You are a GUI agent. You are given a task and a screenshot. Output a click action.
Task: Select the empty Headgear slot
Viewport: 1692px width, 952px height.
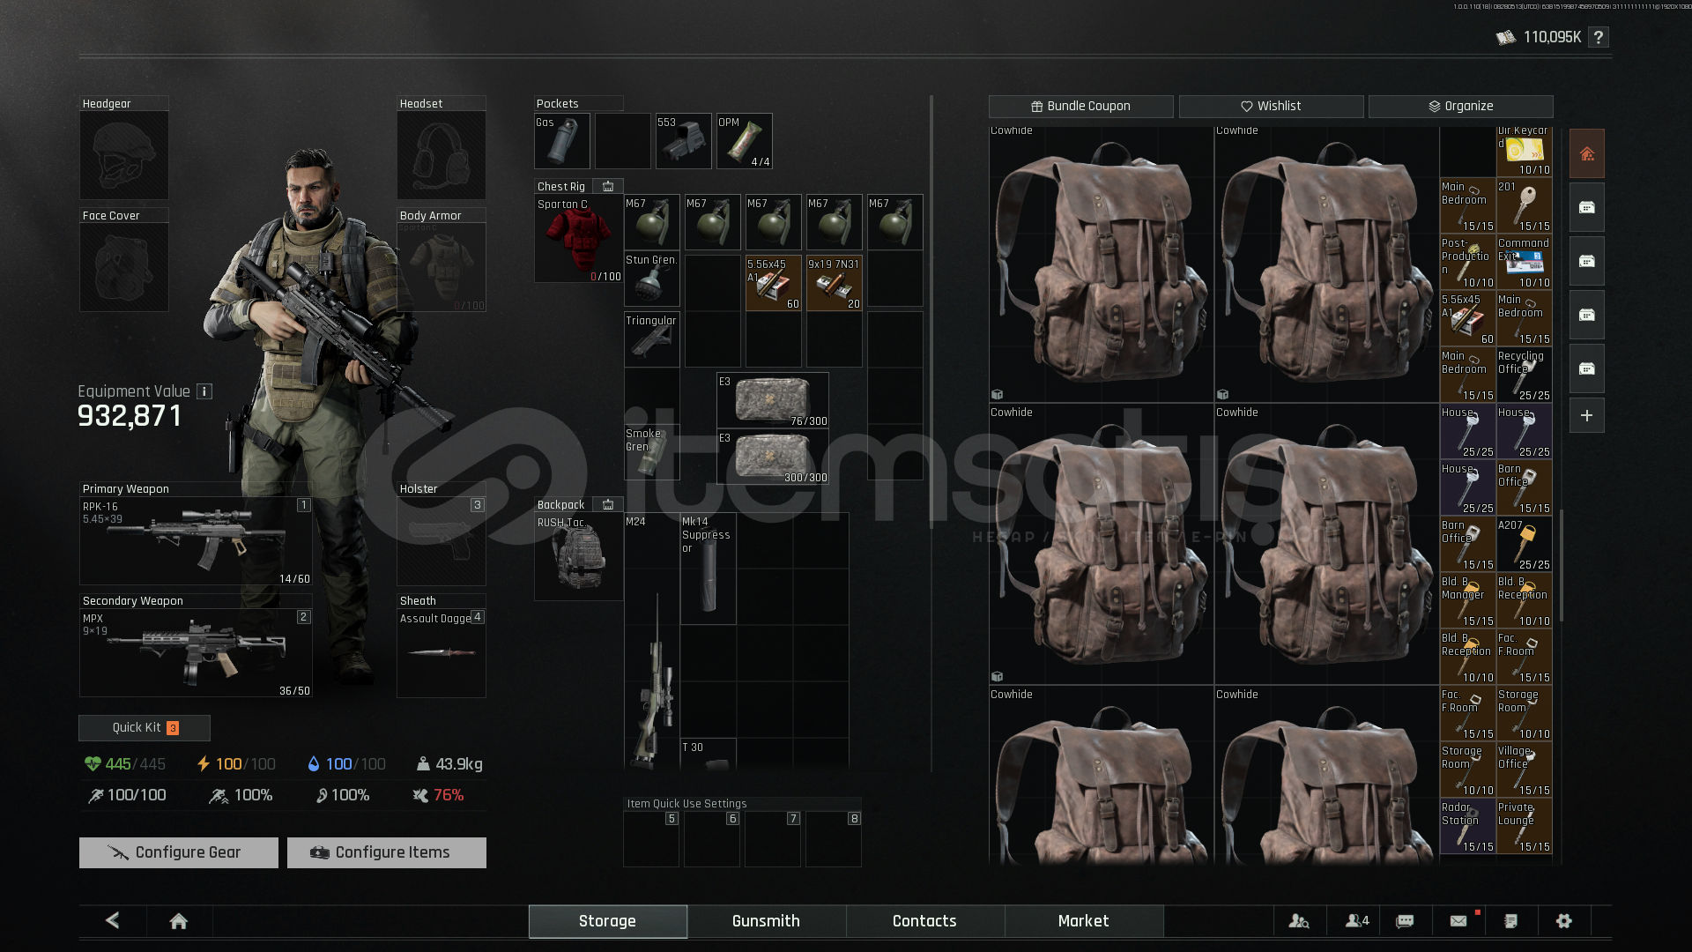[124, 155]
